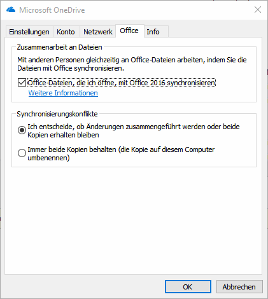Open the Konto tab

pyautogui.click(x=66, y=32)
